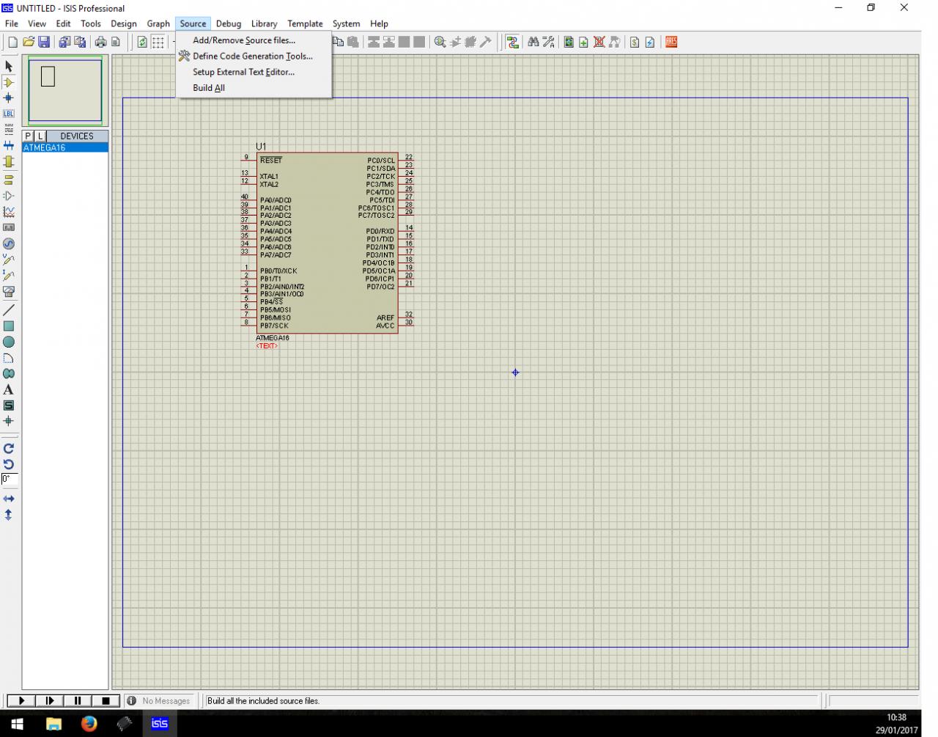Viewport: 938px width, 737px height.
Task: Activate Component mode
Action: click(x=9, y=82)
